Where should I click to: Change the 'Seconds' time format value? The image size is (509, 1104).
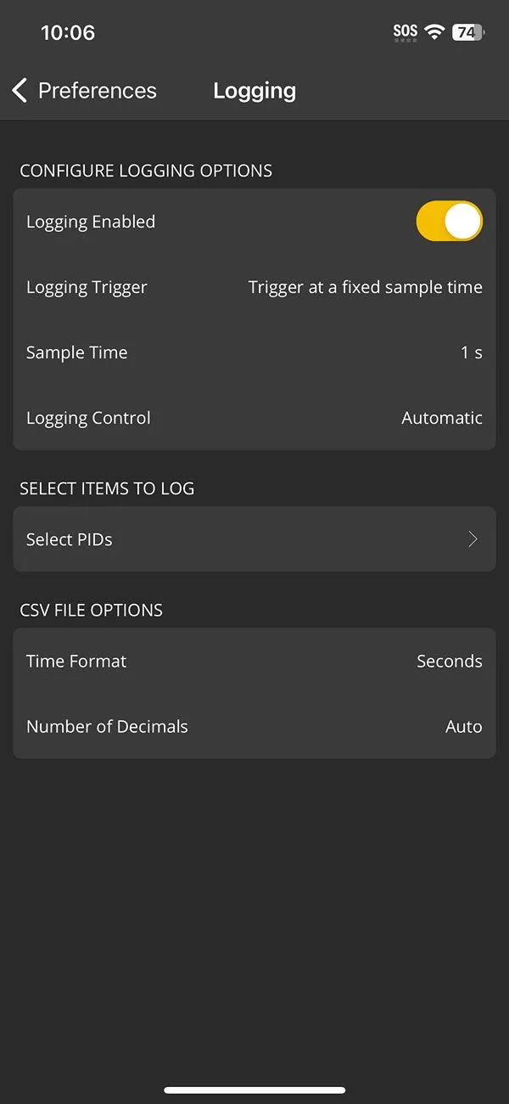[449, 661]
